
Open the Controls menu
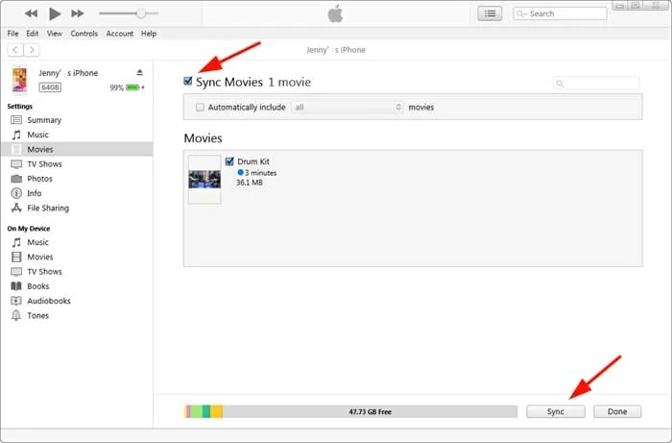click(x=84, y=34)
